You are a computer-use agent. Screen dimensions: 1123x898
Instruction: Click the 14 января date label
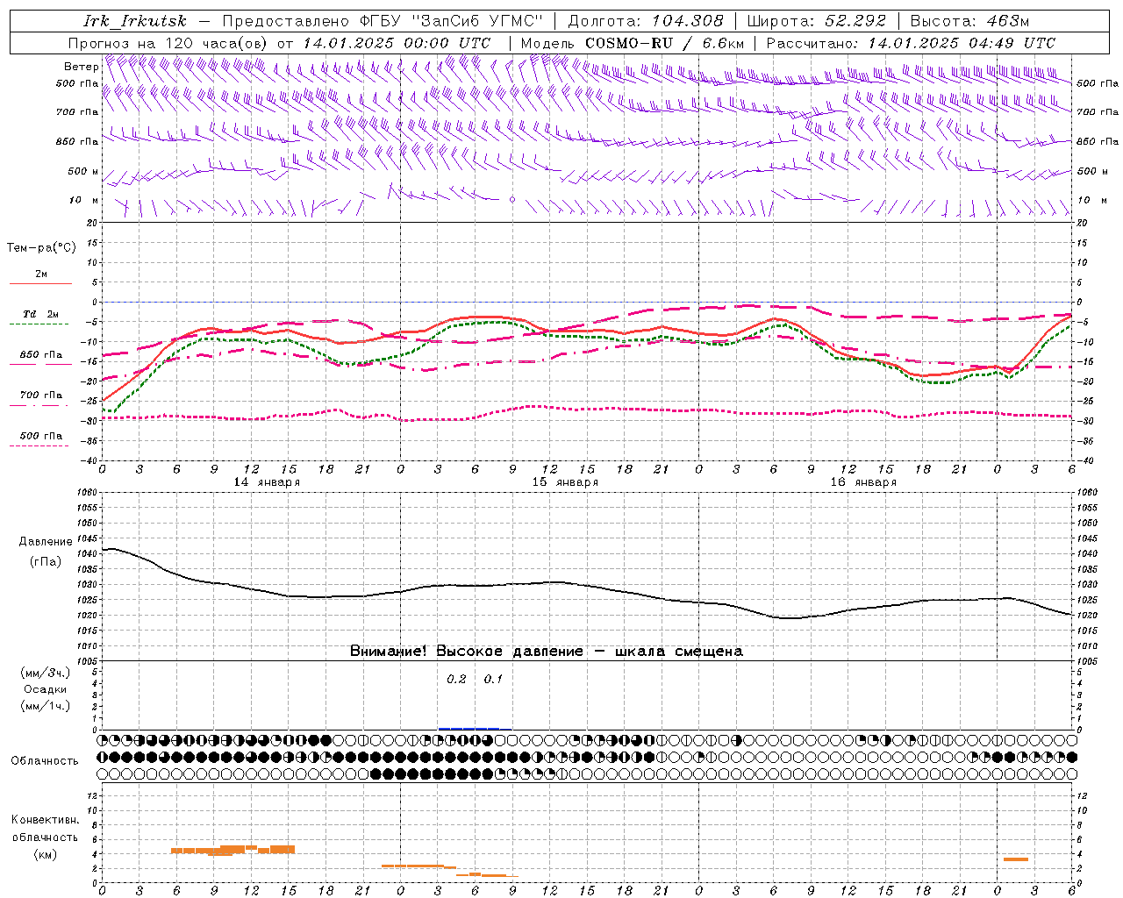tap(267, 481)
